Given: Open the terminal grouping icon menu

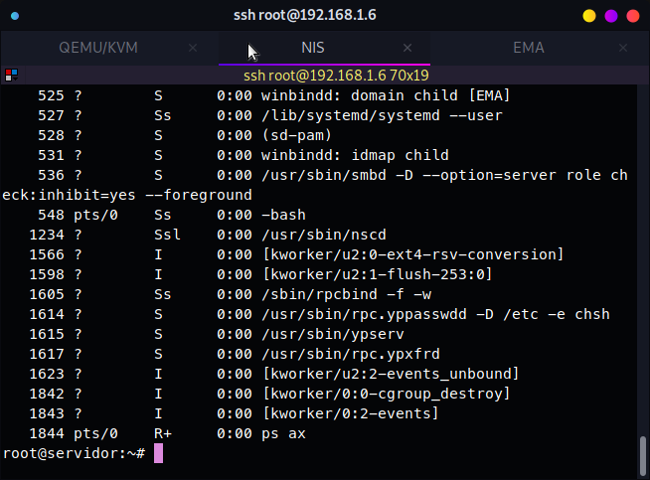Looking at the screenshot, I should click(x=12, y=76).
